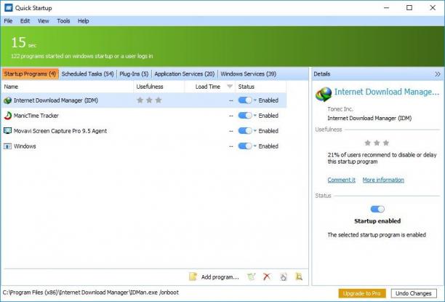Click the ManicTime Tracker icon in the list

(8, 116)
